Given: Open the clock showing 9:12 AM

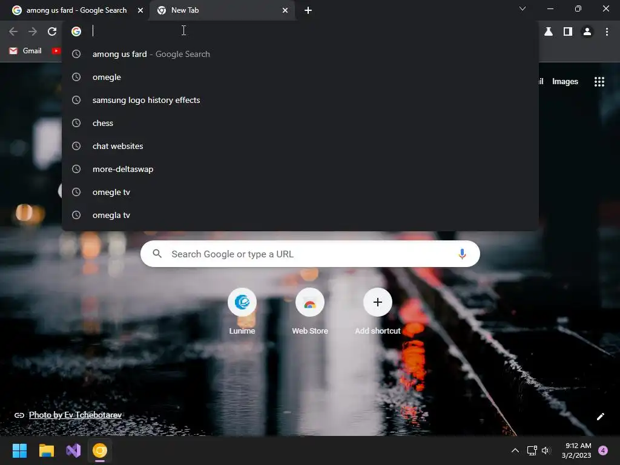Looking at the screenshot, I should (x=576, y=450).
